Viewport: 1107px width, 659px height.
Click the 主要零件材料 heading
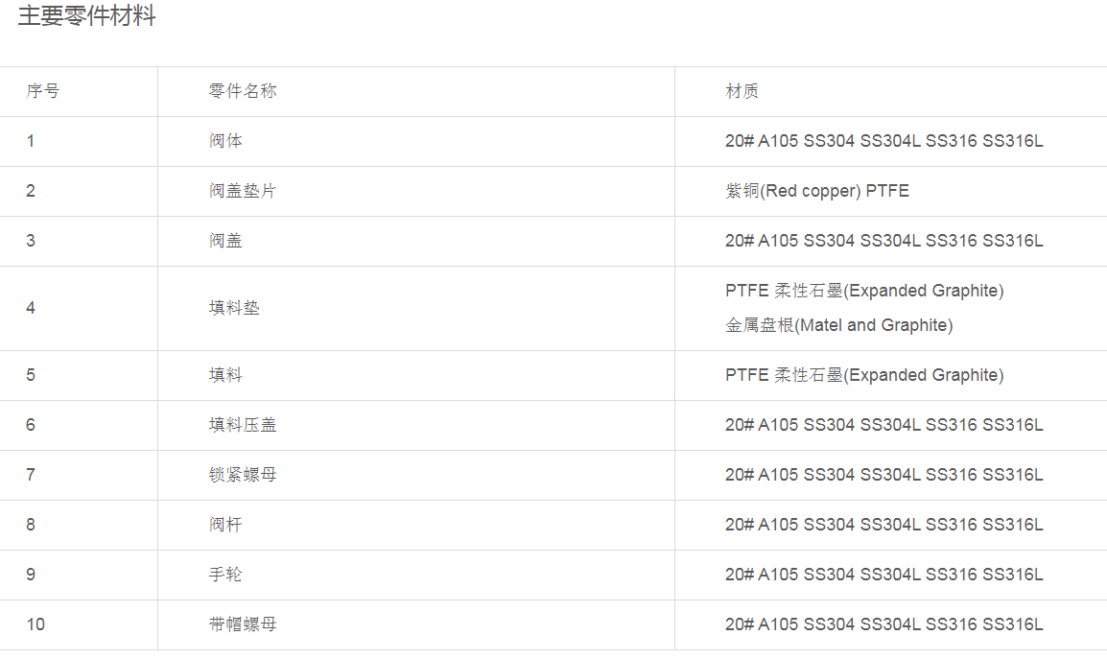[x=86, y=16]
